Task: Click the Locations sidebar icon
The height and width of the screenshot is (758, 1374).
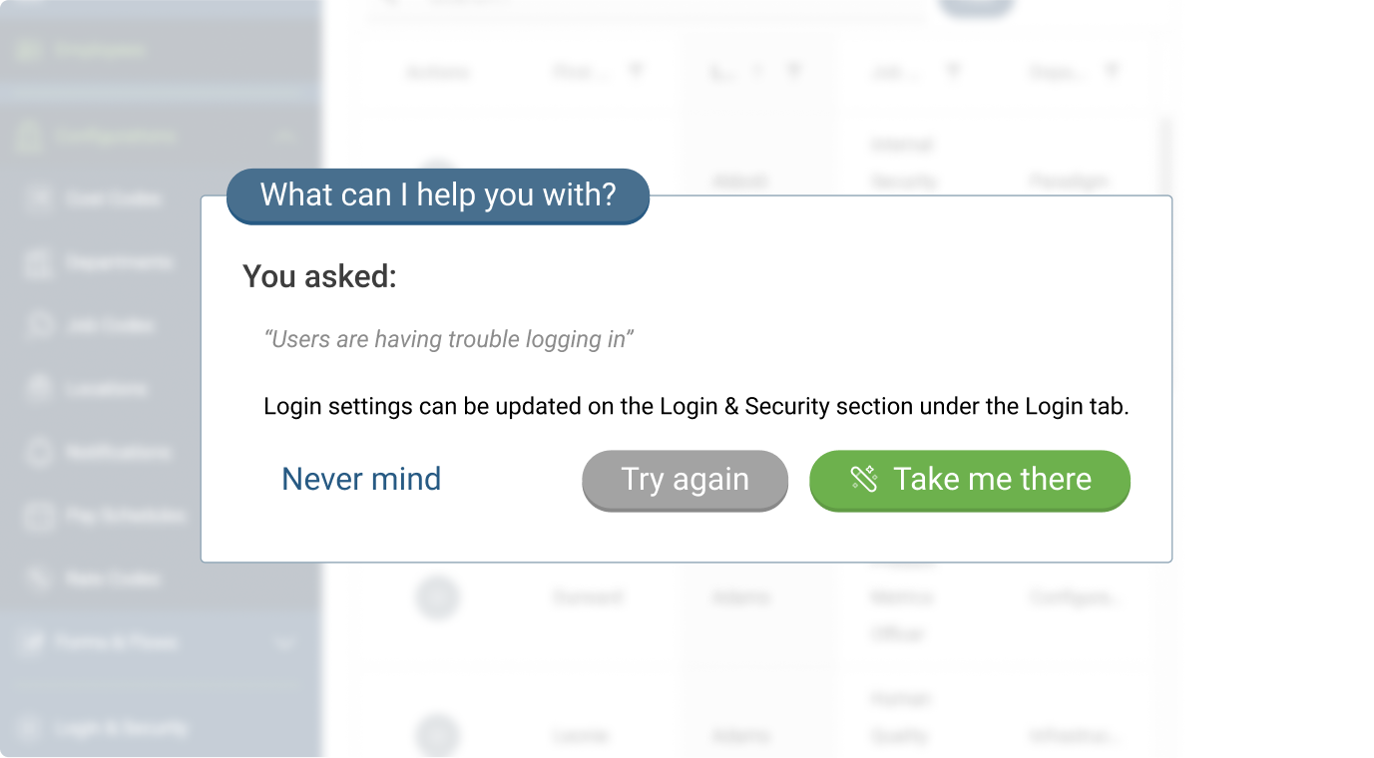Action: (x=38, y=388)
